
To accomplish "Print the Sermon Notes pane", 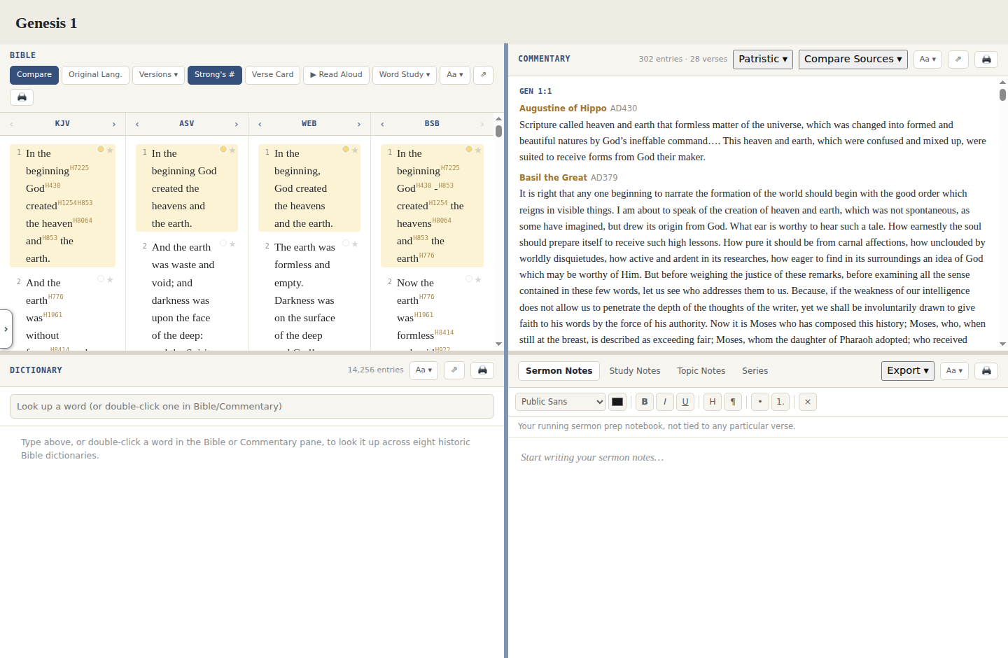I will (x=986, y=371).
